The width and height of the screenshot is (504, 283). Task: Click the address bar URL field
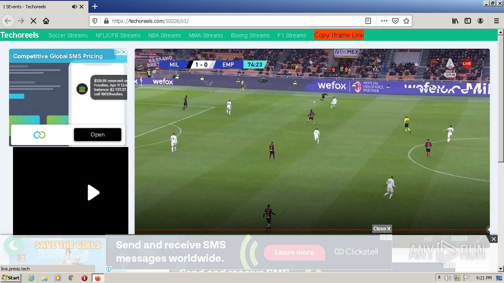click(236, 21)
